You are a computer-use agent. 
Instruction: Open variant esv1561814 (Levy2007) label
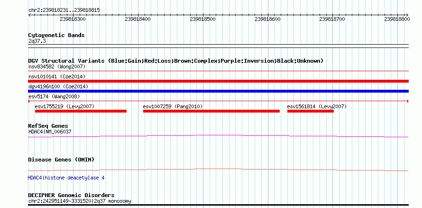coord(317,106)
